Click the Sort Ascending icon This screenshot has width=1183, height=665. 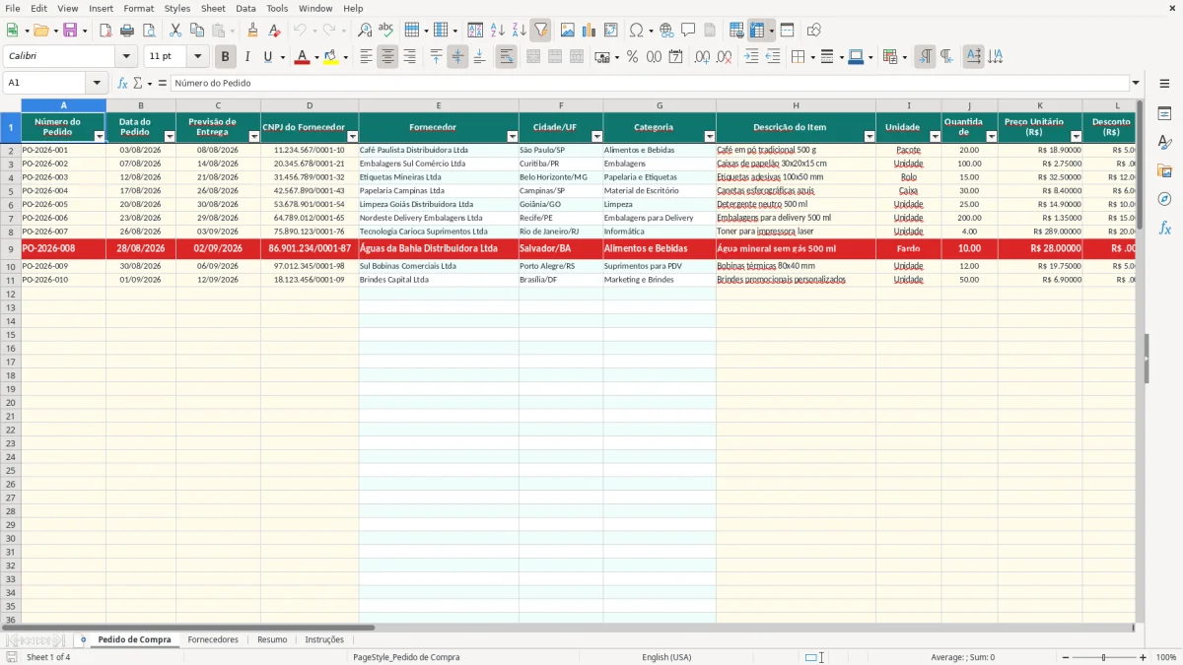498,31
